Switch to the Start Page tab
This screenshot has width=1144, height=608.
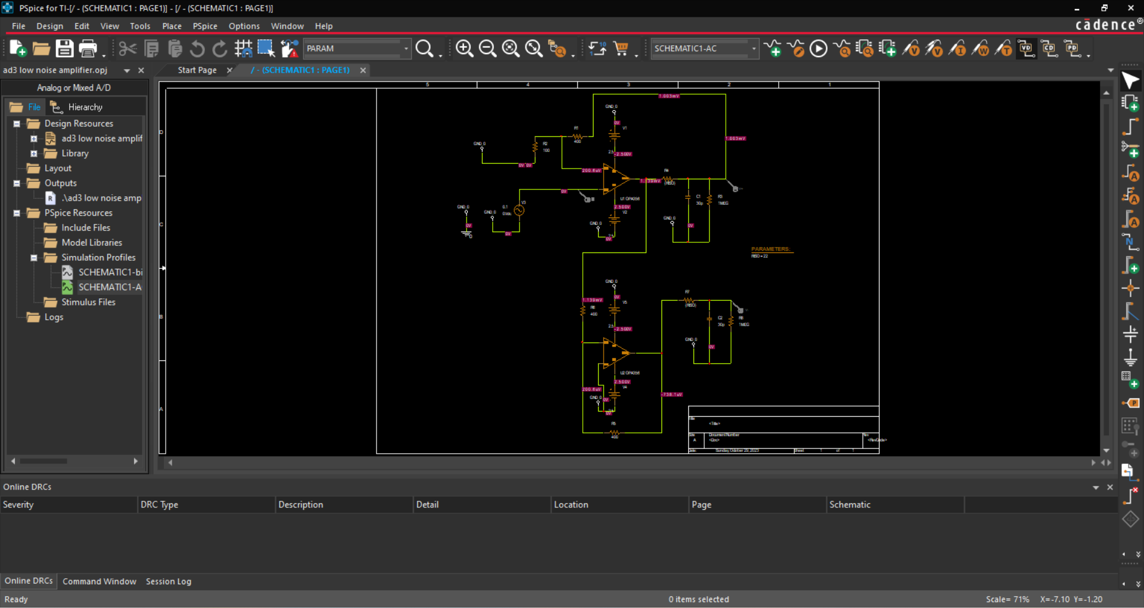tap(197, 70)
